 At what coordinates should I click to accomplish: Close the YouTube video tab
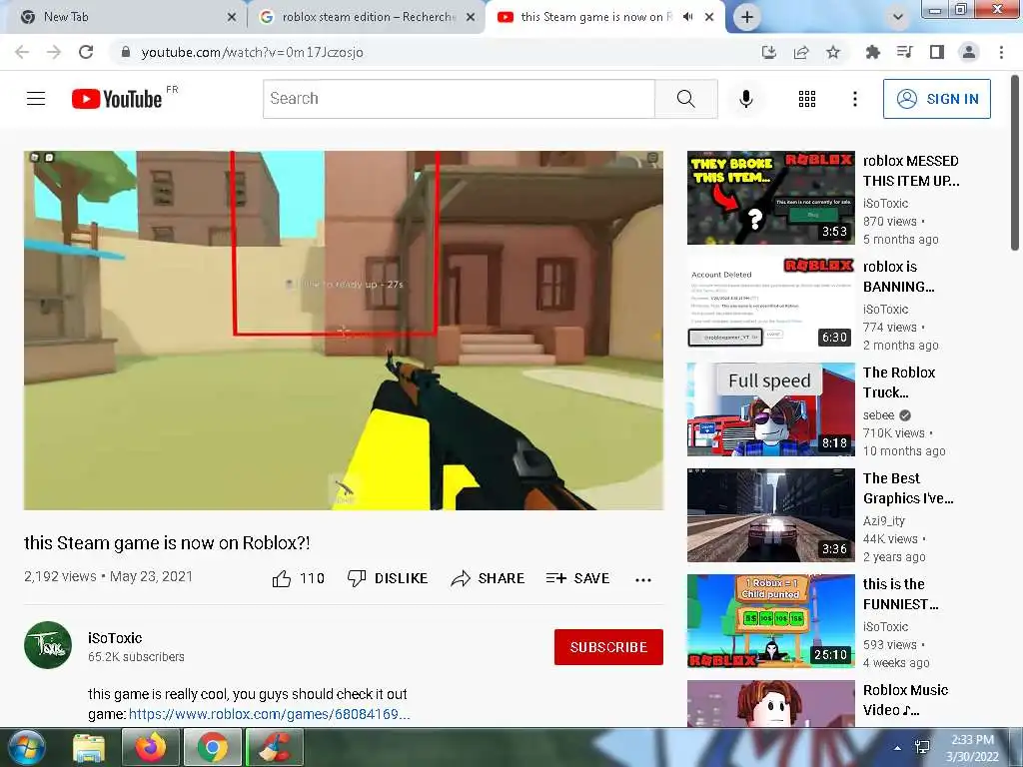(x=709, y=17)
